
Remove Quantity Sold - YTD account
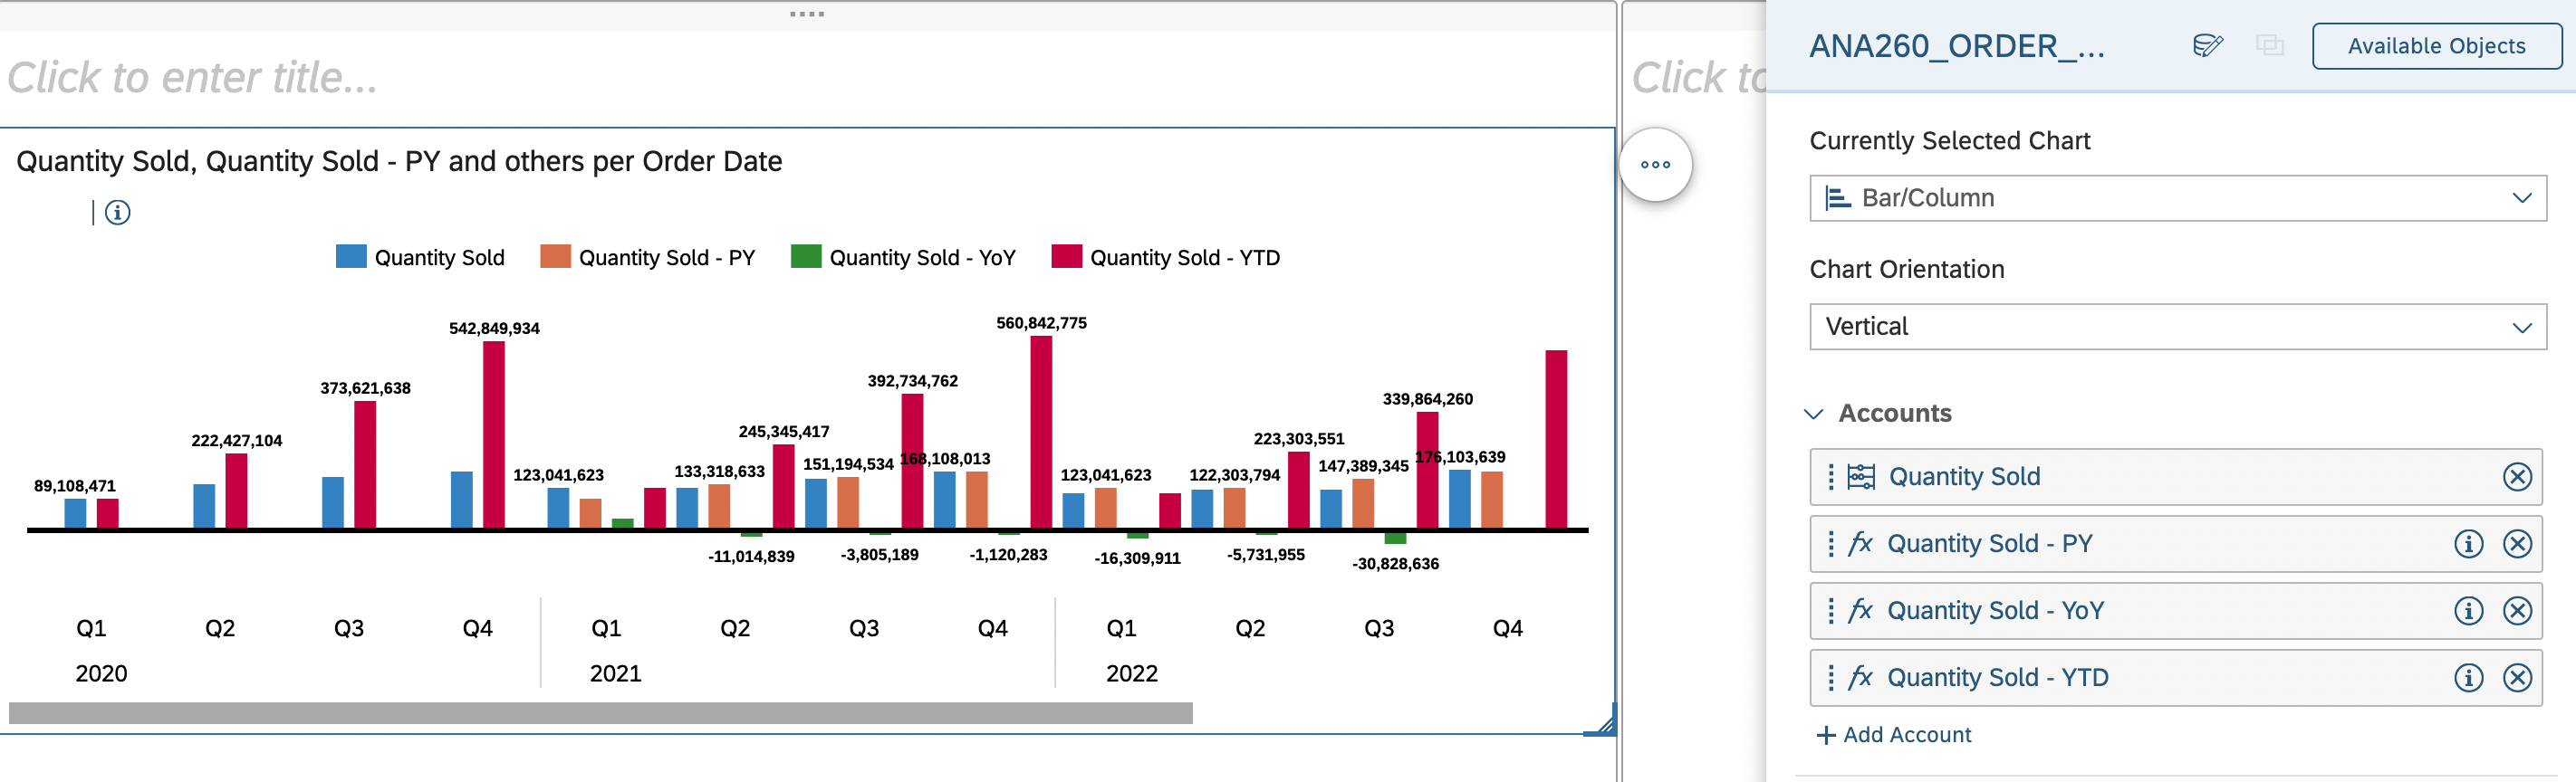pos(2516,678)
